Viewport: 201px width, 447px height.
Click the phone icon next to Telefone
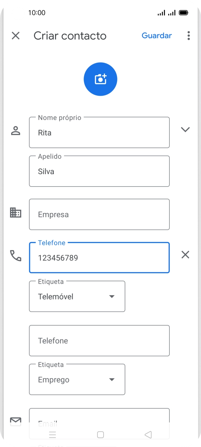[16, 256]
